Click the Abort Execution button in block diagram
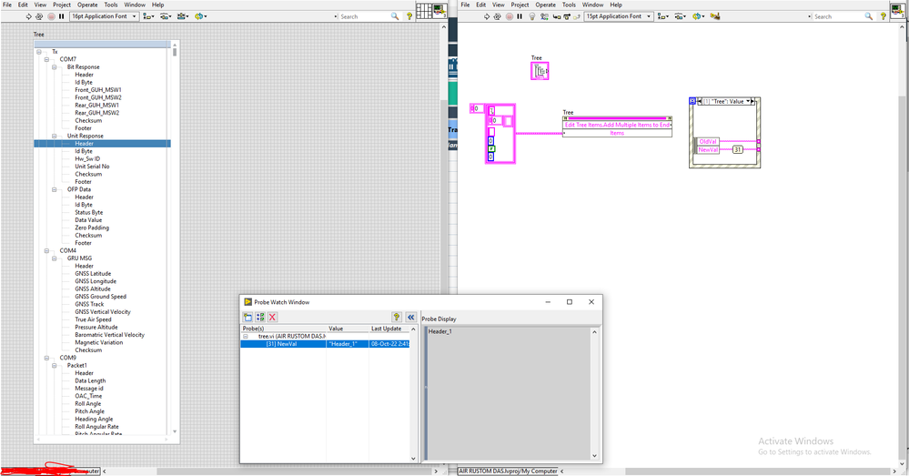 click(508, 16)
